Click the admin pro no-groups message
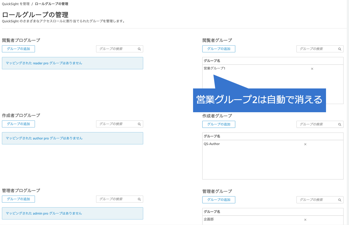The image size is (349, 225). (73, 213)
